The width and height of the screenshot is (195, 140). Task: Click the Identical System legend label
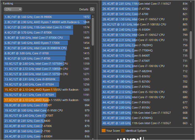coord(136,131)
